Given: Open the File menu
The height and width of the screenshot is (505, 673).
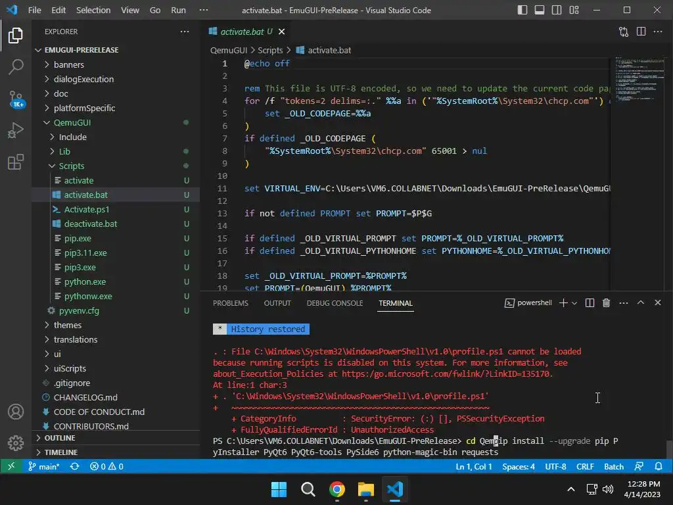Looking at the screenshot, I should [34, 10].
